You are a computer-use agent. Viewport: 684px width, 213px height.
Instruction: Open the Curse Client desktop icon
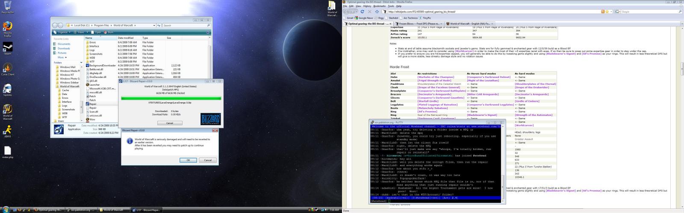[7, 69]
